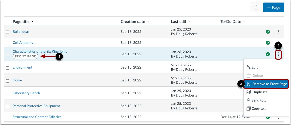The image size is (291, 125).
Task: Click kebab menu of Characteristics of Six Kingdoms
Action: (x=278, y=54)
